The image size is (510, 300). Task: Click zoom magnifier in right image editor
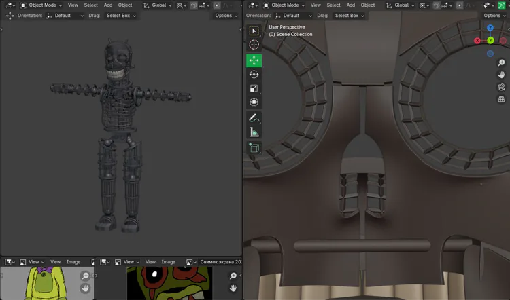coord(233,276)
